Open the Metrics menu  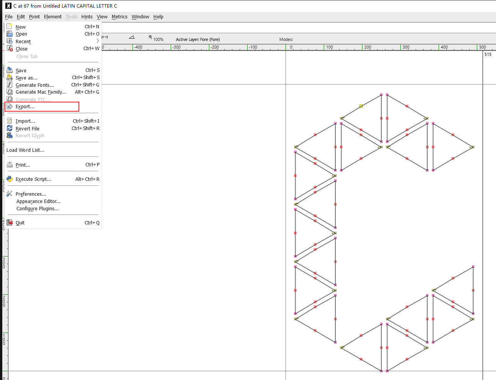pyautogui.click(x=119, y=17)
